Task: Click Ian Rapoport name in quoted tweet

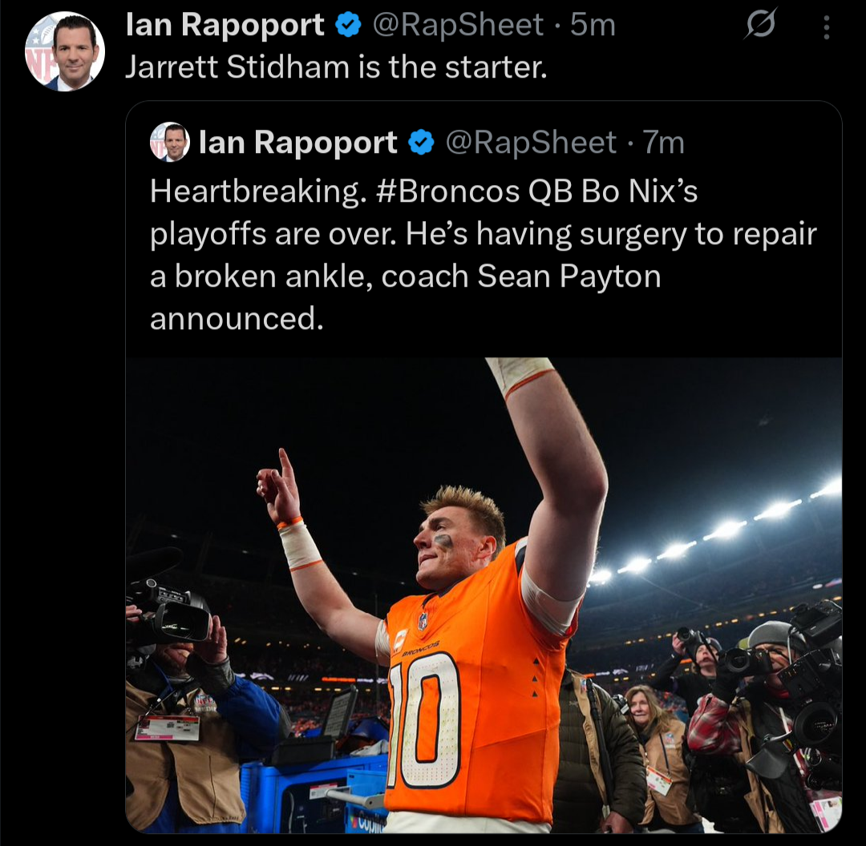Action: tap(297, 143)
